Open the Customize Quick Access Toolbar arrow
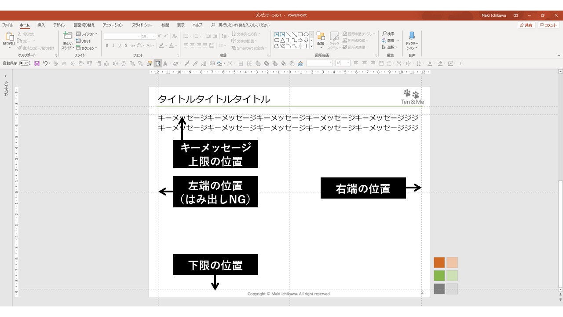Image resolution: width=563 pixels, height=317 pixels. point(461,63)
